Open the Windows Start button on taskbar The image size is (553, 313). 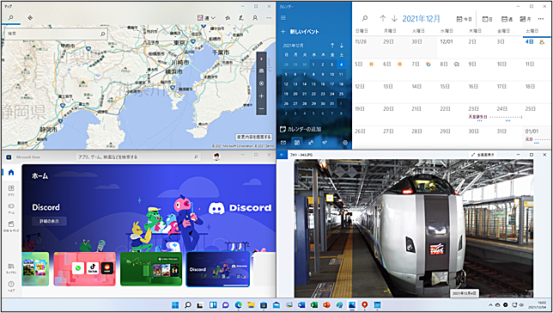tap(175, 305)
